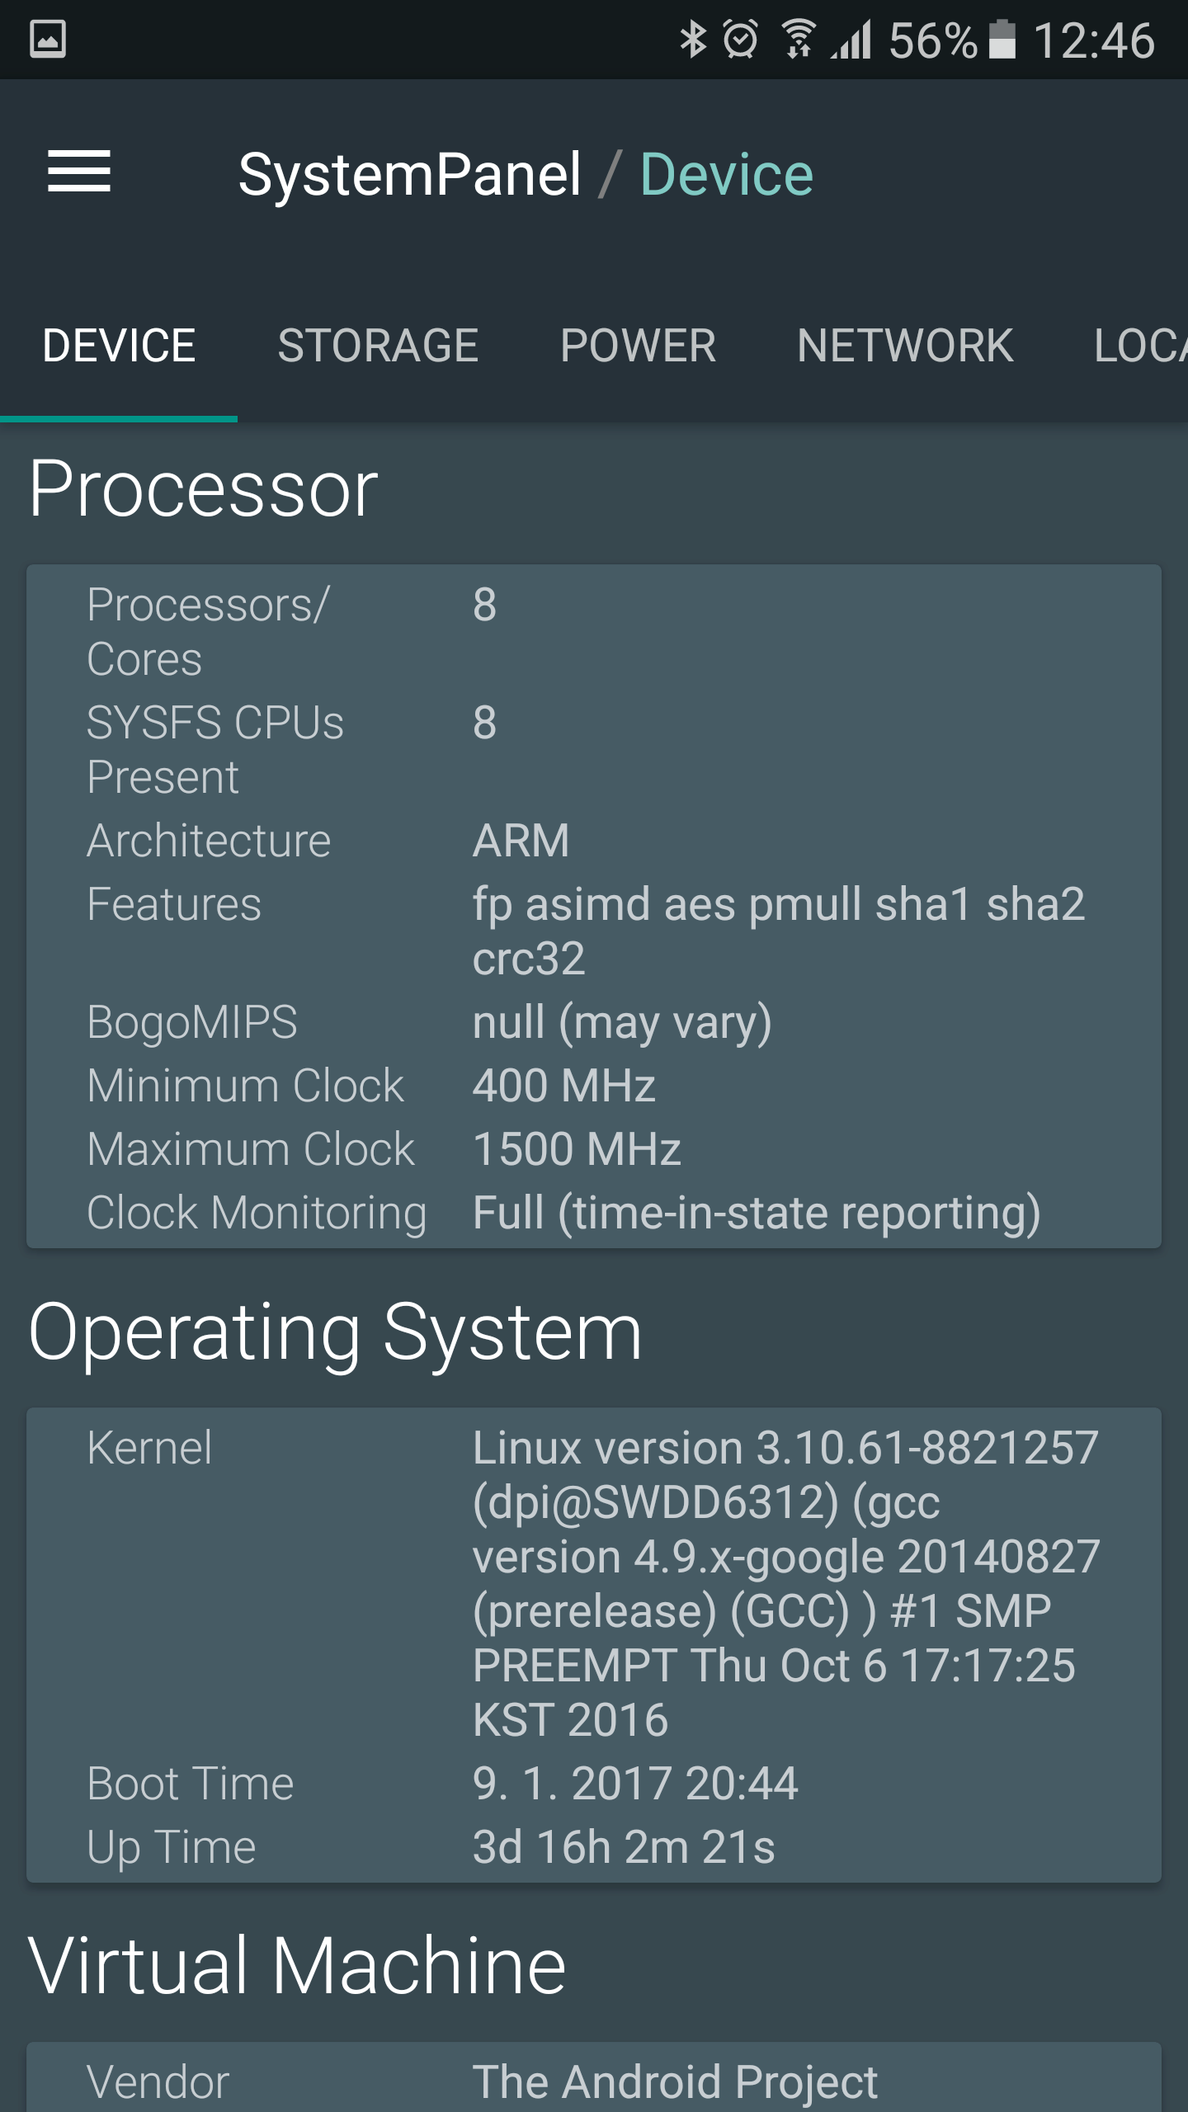Select the DEVICE tab
This screenshot has width=1188, height=2112.
(119, 345)
